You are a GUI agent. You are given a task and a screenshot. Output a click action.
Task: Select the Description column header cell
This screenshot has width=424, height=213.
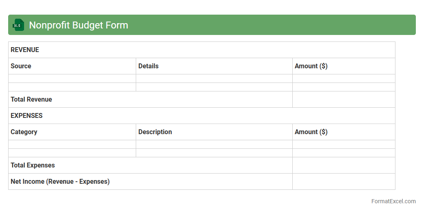point(214,132)
